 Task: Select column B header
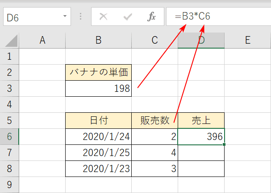point(99,41)
